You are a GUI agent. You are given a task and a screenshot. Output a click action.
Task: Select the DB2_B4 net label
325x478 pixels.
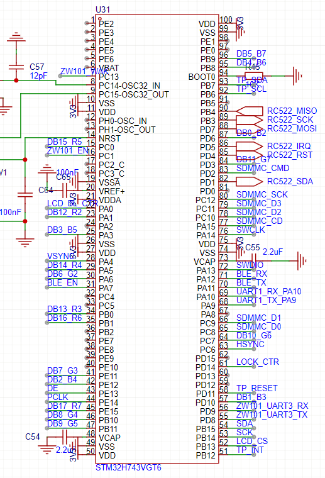click(x=62, y=379)
